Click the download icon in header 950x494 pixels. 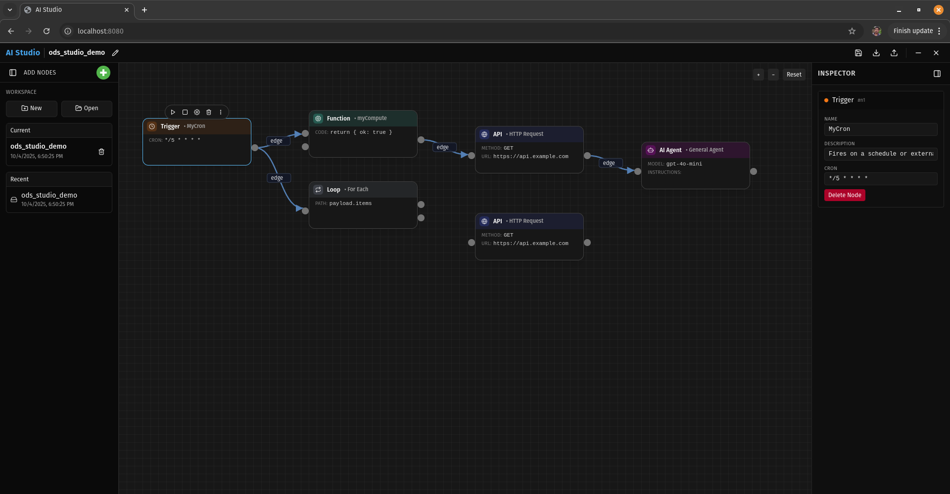click(x=876, y=53)
